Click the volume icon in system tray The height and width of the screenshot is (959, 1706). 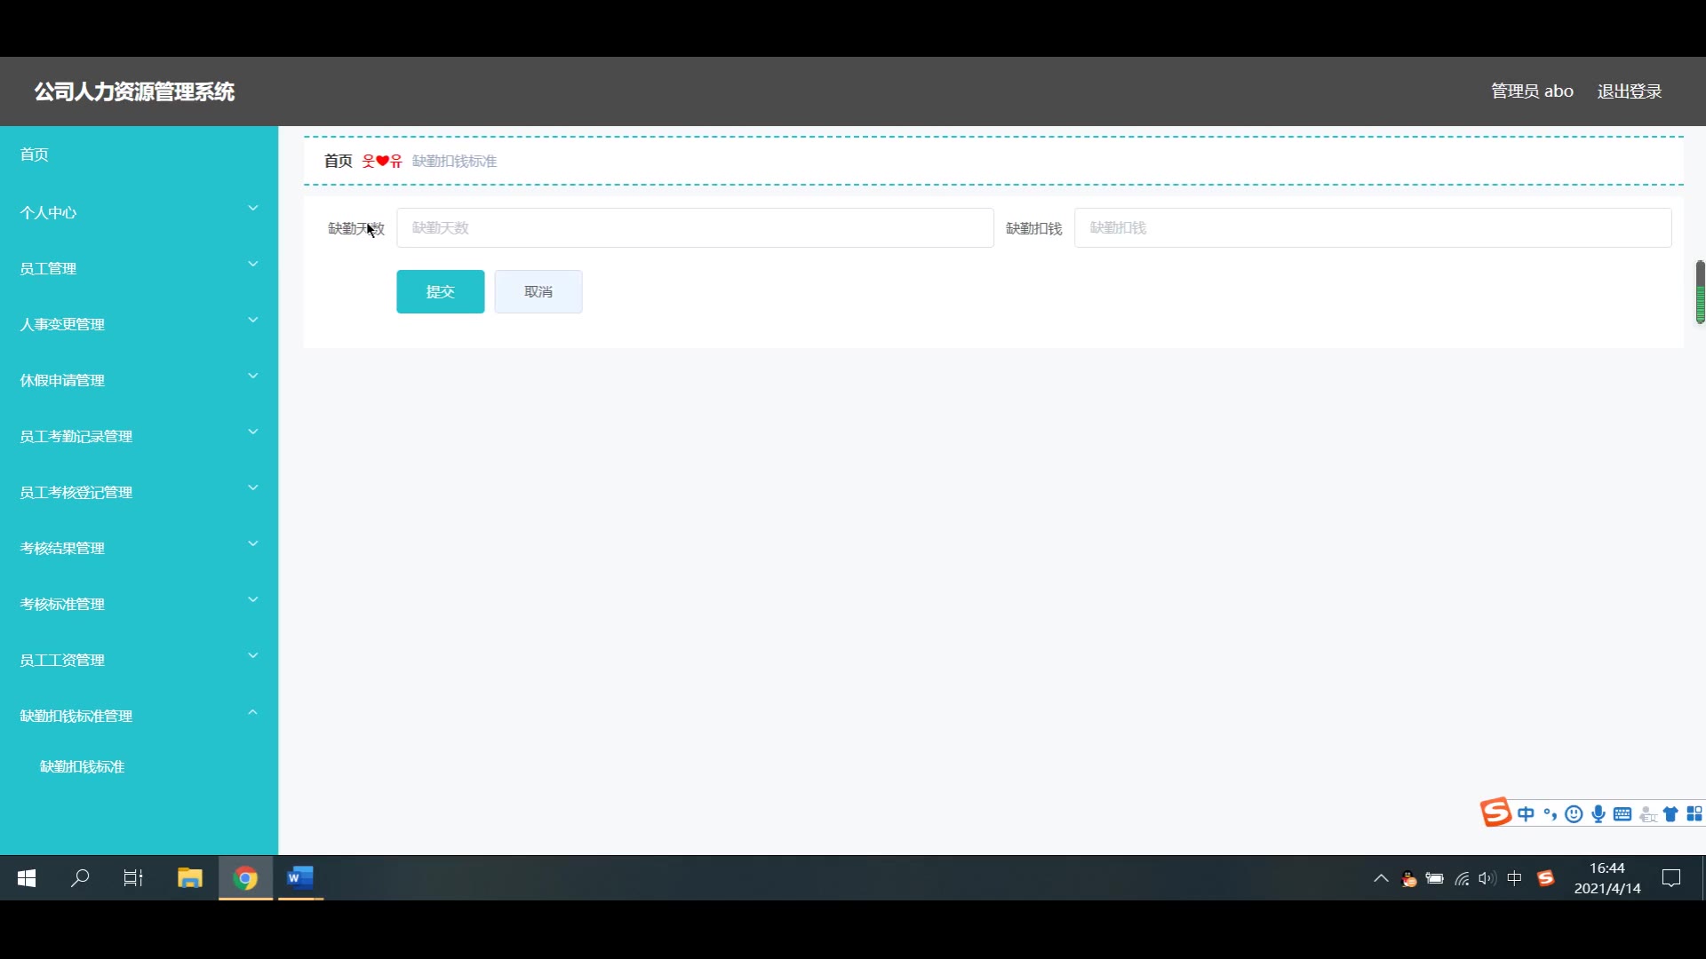pyautogui.click(x=1487, y=878)
